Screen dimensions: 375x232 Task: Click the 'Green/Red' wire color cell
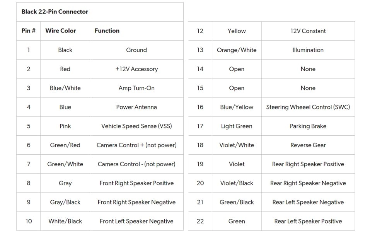point(65,145)
